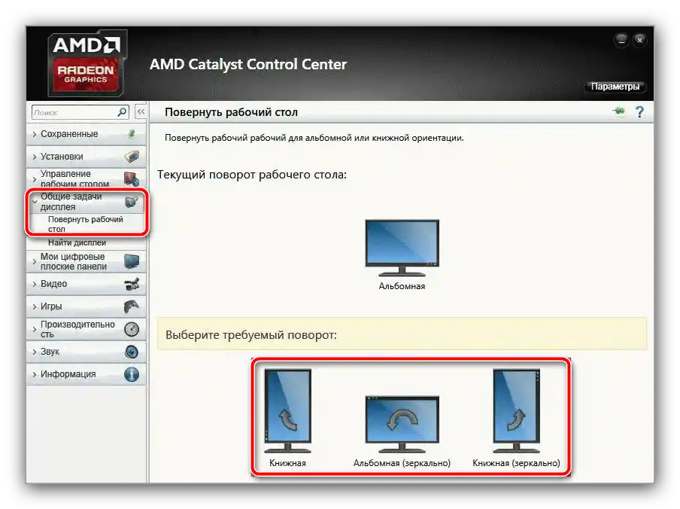Click the Книжная label text

pyautogui.click(x=287, y=463)
